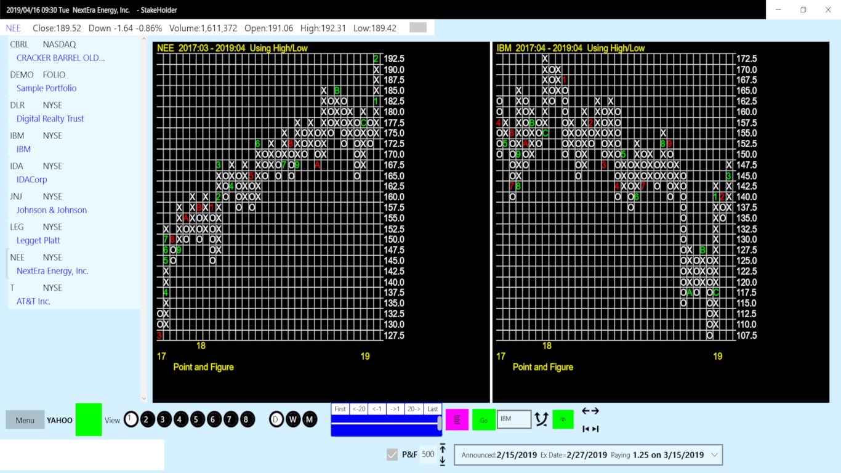Image resolution: width=841 pixels, height=473 pixels.
Task: Go forward 20 bars with 20->
Action: pos(414,409)
